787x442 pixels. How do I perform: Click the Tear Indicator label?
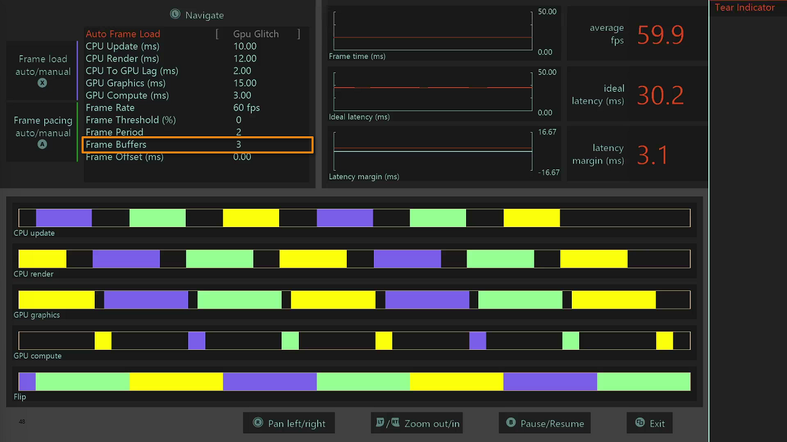pos(745,7)
